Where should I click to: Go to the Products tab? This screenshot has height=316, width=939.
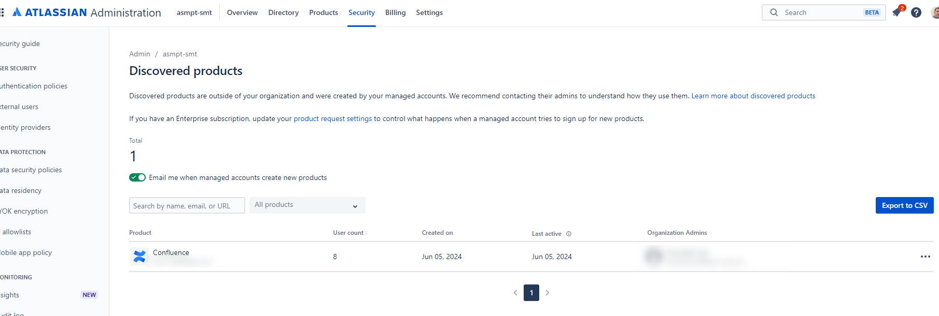[324, 12]
